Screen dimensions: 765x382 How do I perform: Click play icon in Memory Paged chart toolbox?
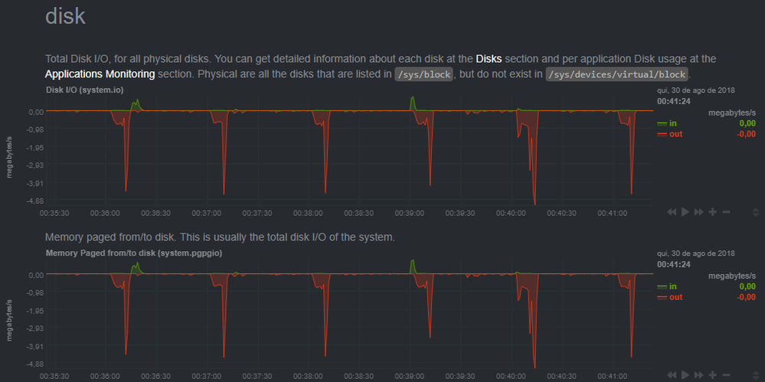click(x=685, y=374)
